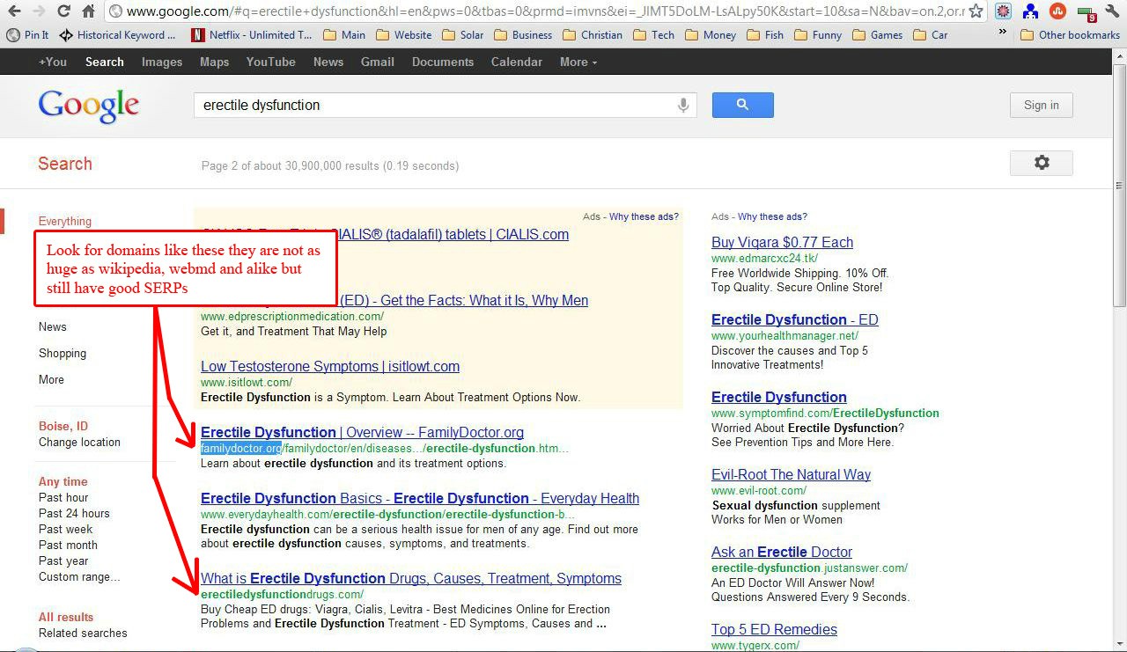1127x652 pixels.
Task: Filter results to Past month
Action: point(68,545)
